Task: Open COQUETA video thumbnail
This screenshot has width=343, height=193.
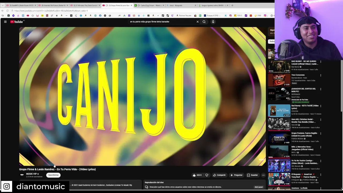Action: (279, 138)
